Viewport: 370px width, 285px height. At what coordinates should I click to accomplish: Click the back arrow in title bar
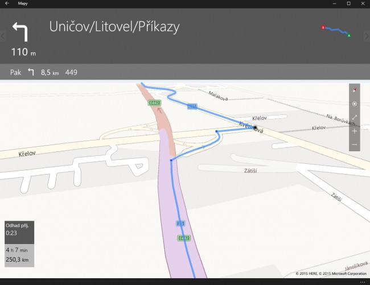click(6, 3)
